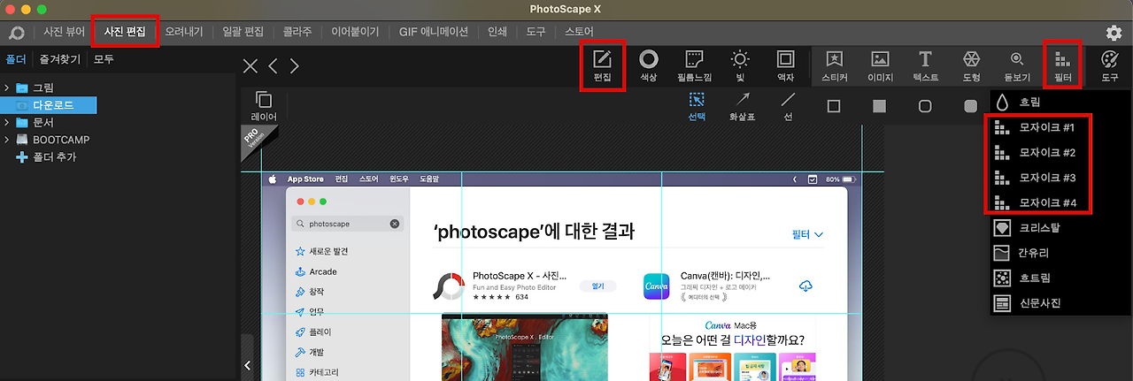Viewport: 1133px width, 381px height.
Task: Choose the 화살표 arrow drawing tool
Action: (743, 106)
